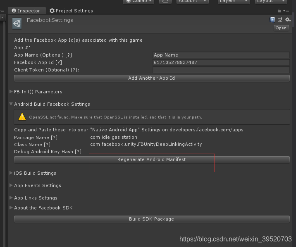
Task: Click Debug Android Key Hash [?] label
Action: point(48,152)
